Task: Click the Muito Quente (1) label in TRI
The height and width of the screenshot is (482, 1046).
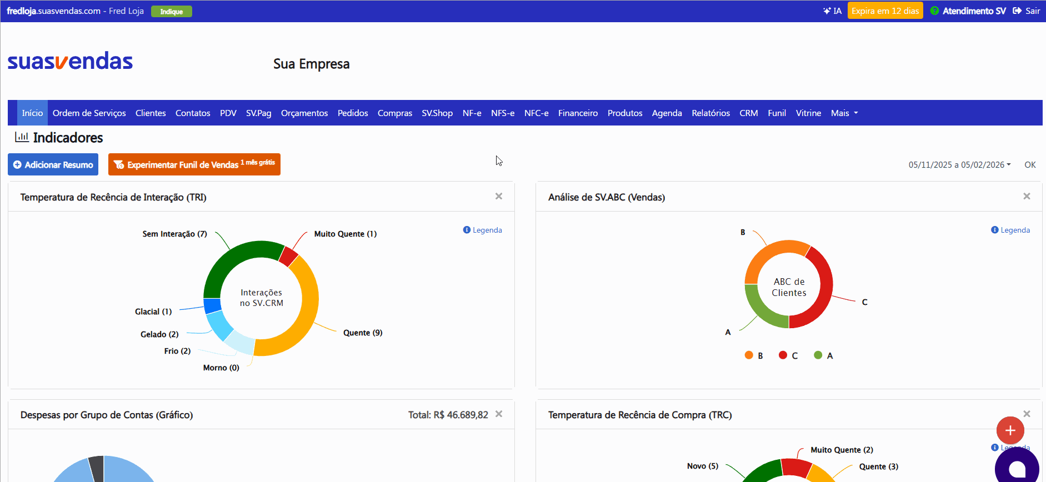Action: tap(346, 234)
